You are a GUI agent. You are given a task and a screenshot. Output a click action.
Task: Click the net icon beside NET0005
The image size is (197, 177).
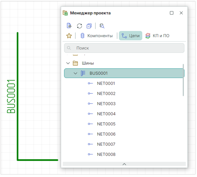pos(90,124)
